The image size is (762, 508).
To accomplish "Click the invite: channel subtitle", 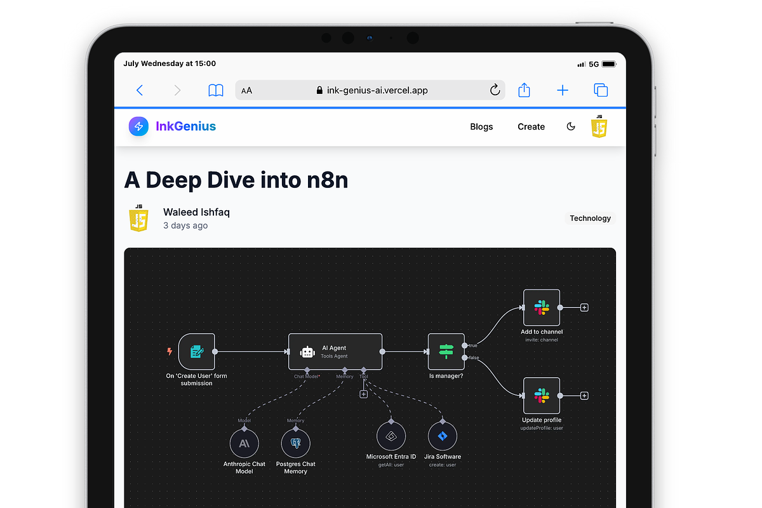I will tap(542, 340).
